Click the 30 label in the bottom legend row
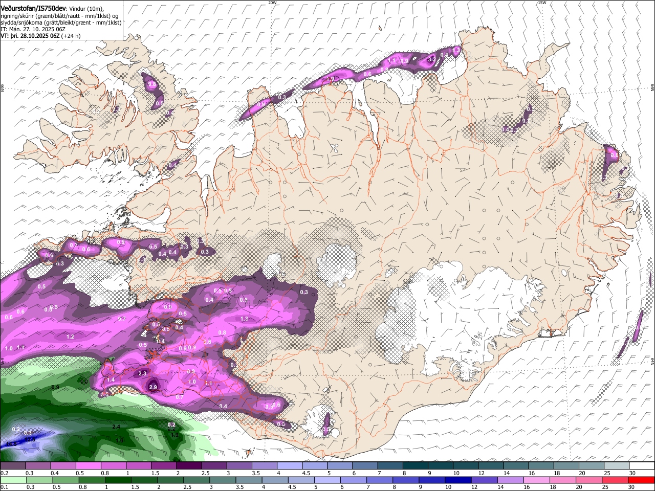 (x=632, y=487)
